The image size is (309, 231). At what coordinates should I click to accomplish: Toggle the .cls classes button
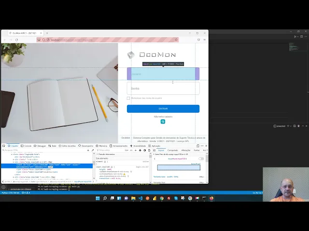click(131, 150)
